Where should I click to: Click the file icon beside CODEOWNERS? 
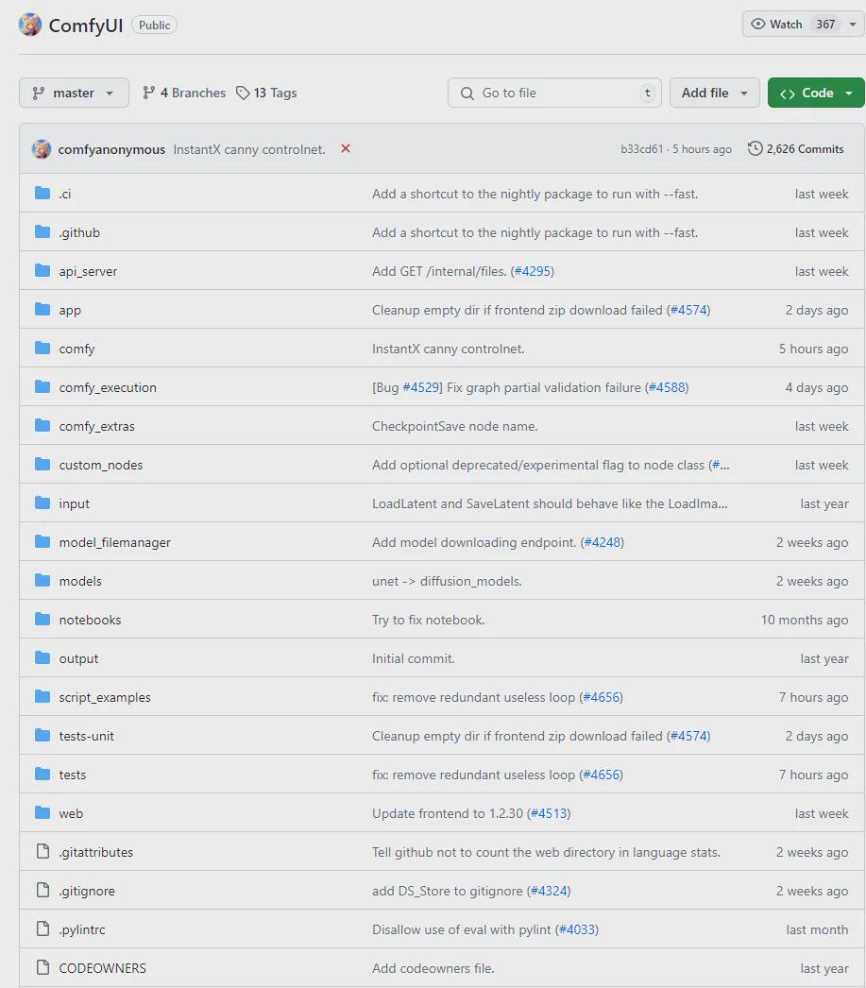[42, 968]
